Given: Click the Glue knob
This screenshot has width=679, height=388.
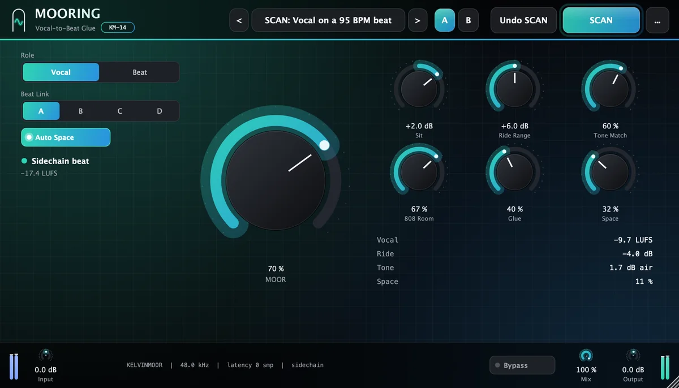Looking at the screenshot, I should pyautogui.click(x=515, y=171).
